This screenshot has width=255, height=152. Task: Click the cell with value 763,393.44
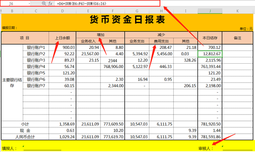coord(210,66)
